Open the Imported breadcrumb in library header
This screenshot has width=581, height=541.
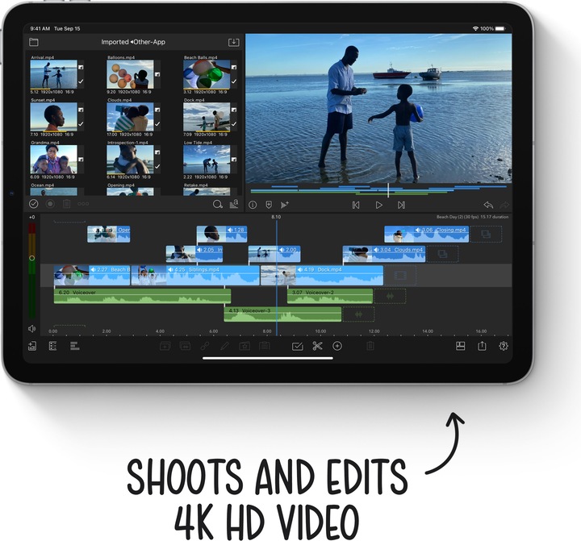(115, 42)
